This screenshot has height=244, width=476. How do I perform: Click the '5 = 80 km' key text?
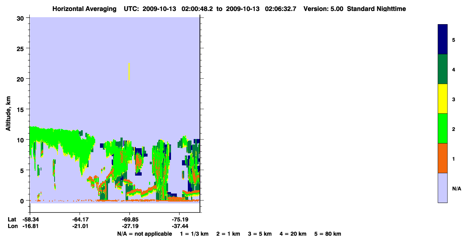[x=328, y=234]
